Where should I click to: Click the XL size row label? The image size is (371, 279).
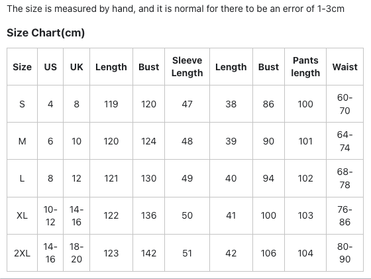(x=22, y=215)
